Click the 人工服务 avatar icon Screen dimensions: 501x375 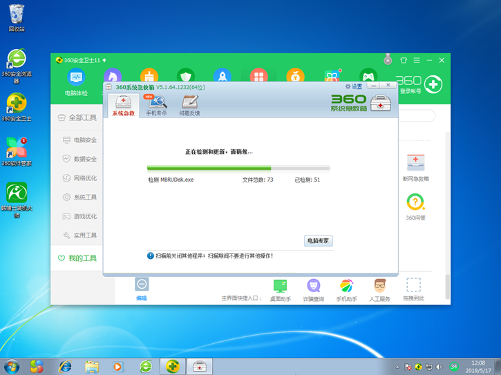coord(379,289)
